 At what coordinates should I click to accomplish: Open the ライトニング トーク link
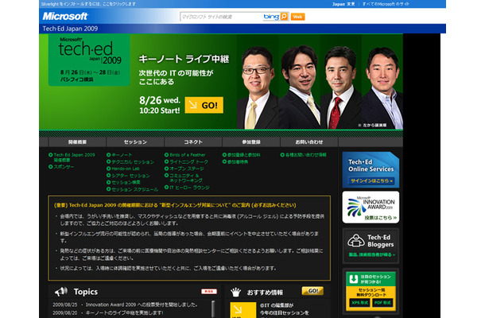[188, 162]
